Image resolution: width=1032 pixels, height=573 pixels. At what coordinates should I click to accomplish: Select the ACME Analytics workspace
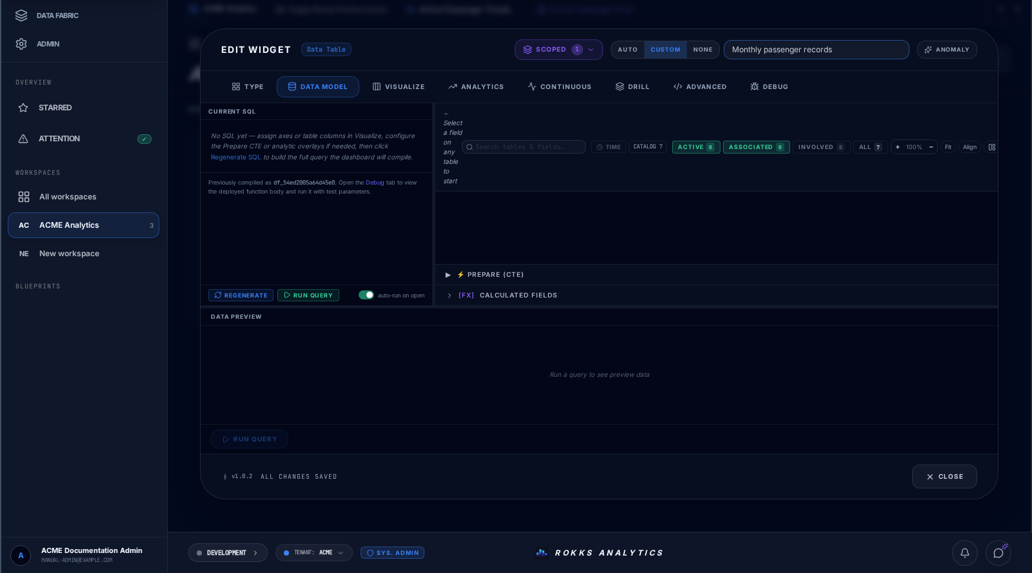tap(83, 225)
